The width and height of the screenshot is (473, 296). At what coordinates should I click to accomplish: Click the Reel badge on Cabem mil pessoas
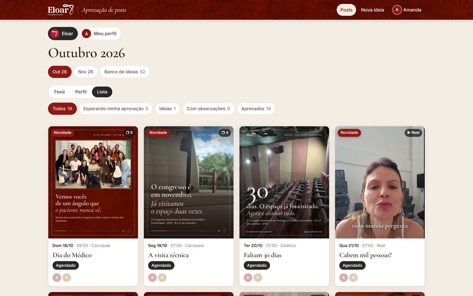pyautogui.click(x=413, y=133)
